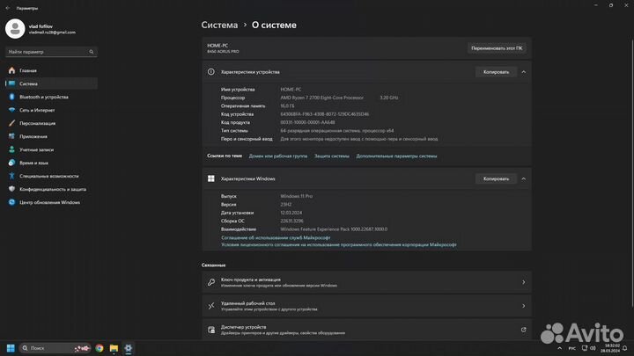Image resolution: width=634 pixels, height=356 pixels.
Task: Open the Сеть и Интернет wifi icon
Action: coord(11,110)
